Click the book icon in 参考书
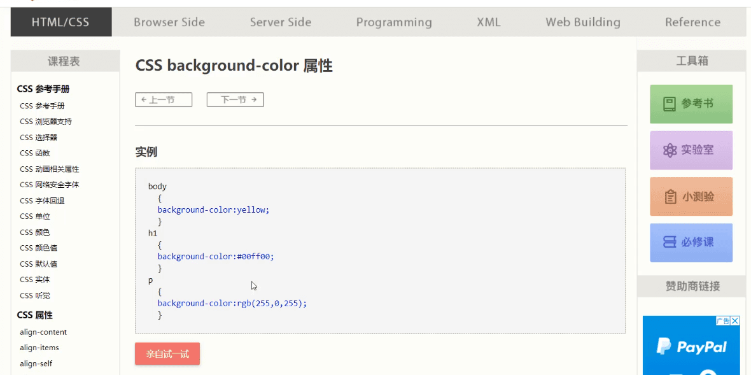This screenshot has width=751, height=375. tap(670, 104)
